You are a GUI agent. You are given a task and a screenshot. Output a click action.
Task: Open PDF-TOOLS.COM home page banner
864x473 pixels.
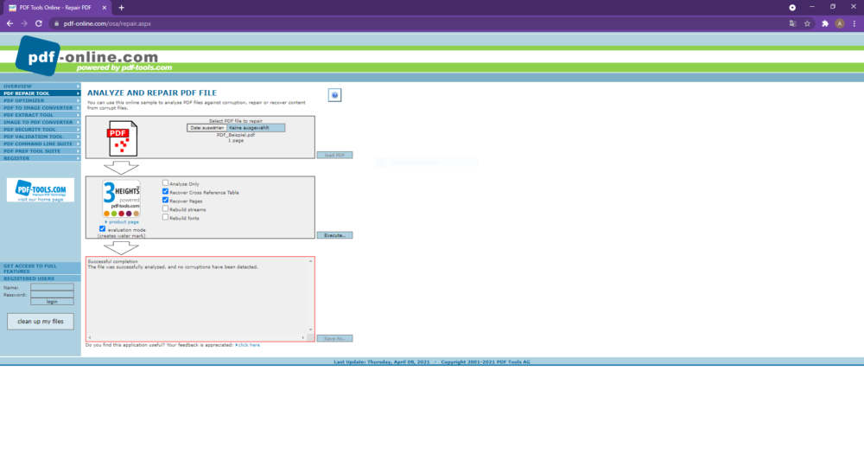(x=41, y=190)
